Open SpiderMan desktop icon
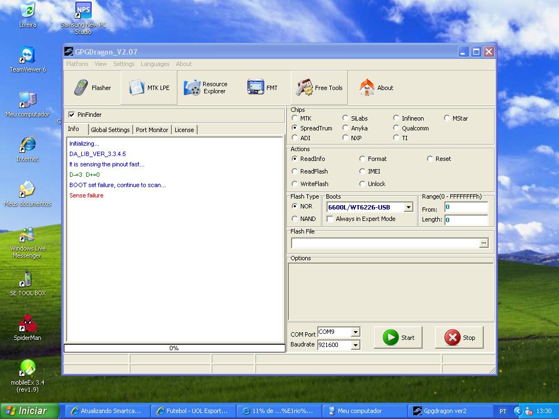 click(x=27, y=328)
